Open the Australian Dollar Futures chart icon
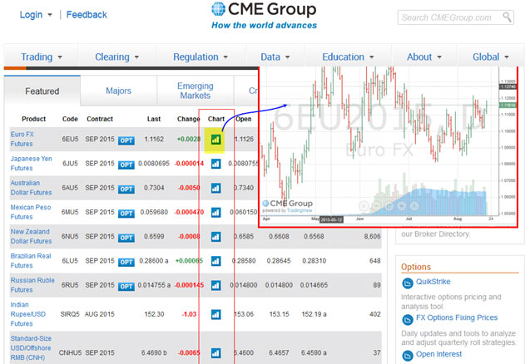Screen dimensions: 525x364 [215, 189]
